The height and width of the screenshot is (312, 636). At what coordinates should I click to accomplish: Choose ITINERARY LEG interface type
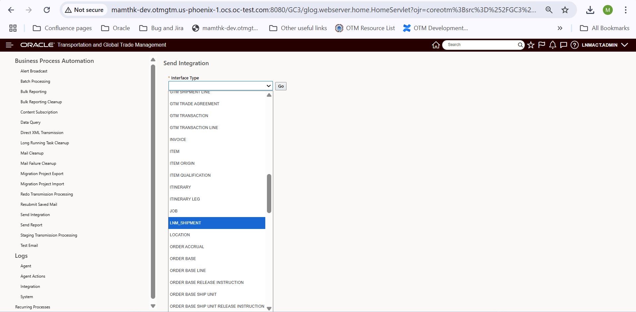click(185, 199)
